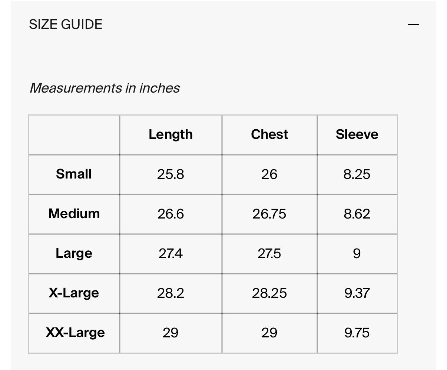Click the Medium sleeve value 8.62
The height and width of the screenshot is (370, 447).
point(357,214)
